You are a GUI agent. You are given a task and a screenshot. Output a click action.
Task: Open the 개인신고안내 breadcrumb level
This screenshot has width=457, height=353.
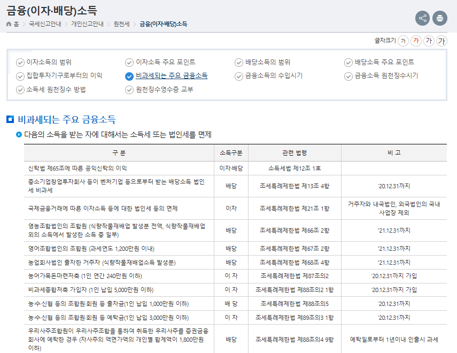point(86,24)
